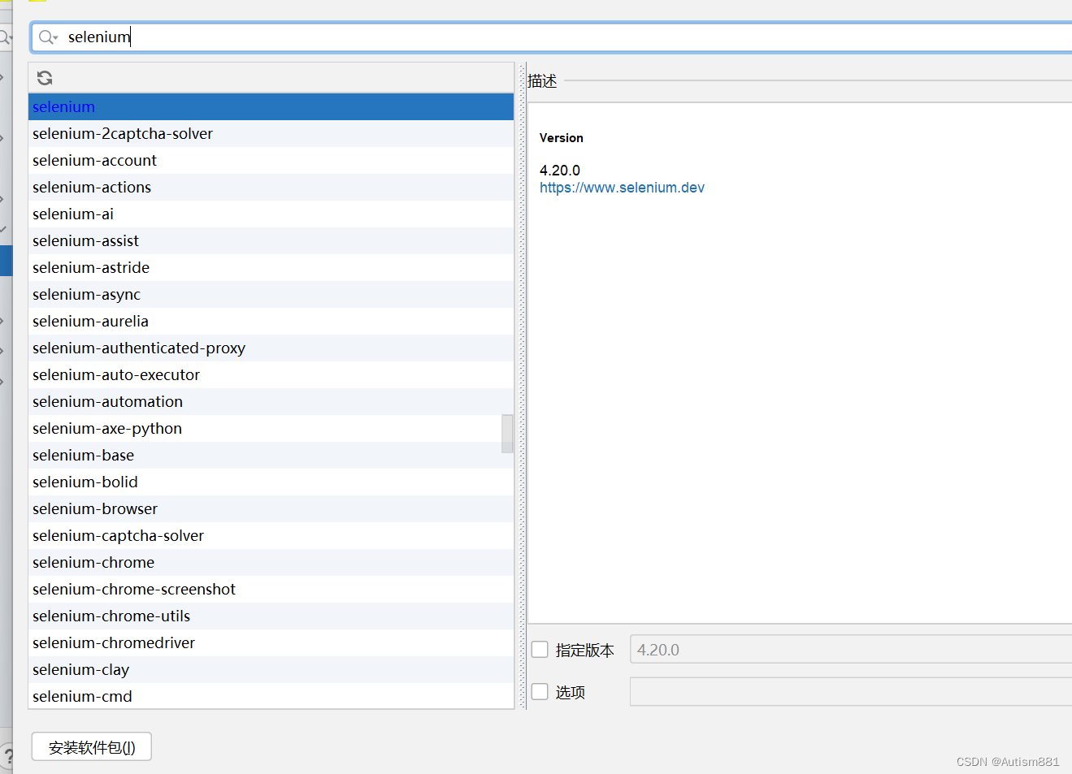Screen dimensions: 1072x774
Task: Click the 安装软件包 install button
Action: point(92,747)
